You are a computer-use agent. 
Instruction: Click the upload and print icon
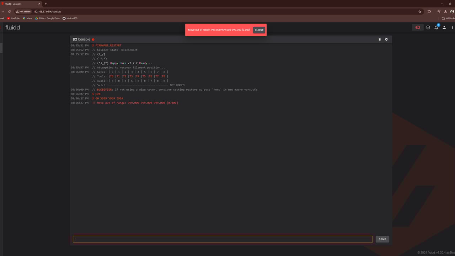click(x=428, y=27)
